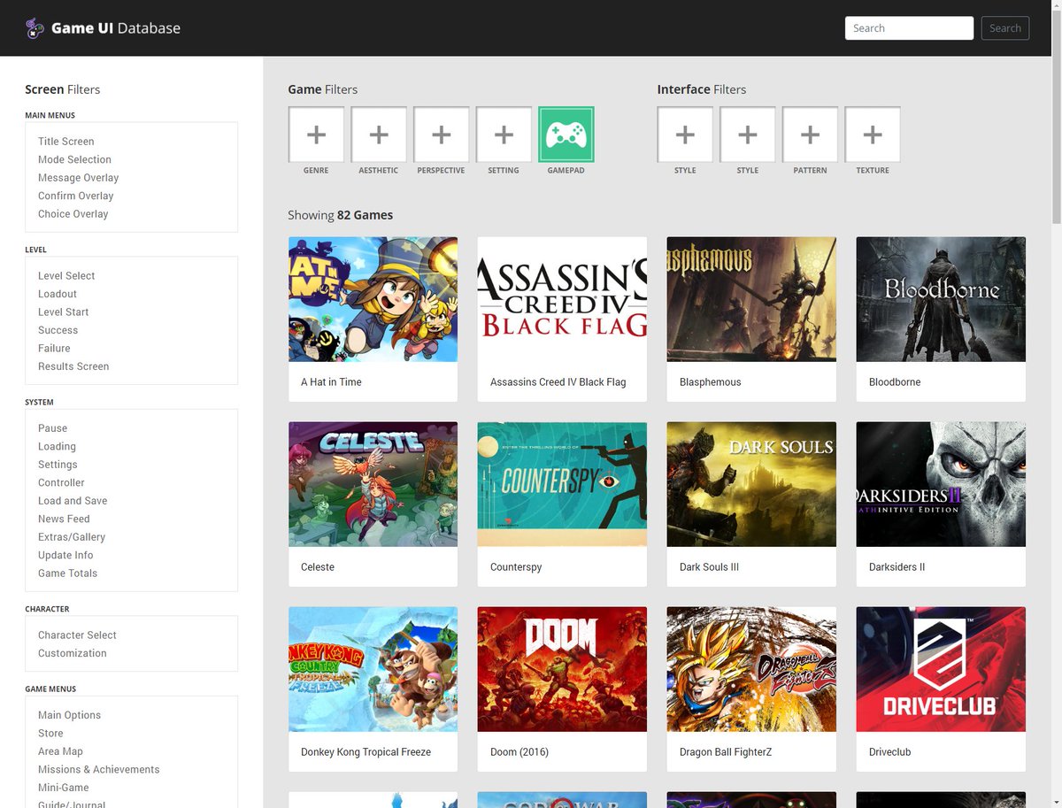Select the Loading filter

click(57, 447)
